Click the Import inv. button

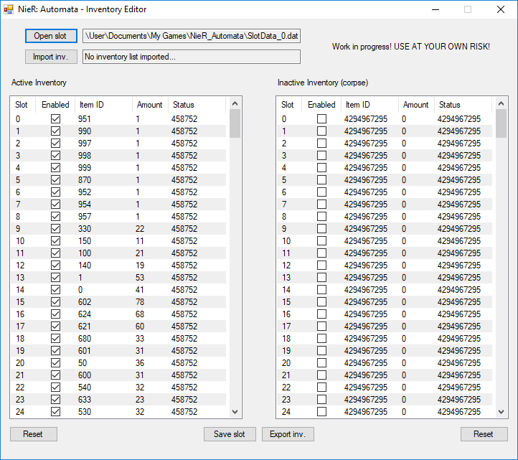[x=51, y=57]
